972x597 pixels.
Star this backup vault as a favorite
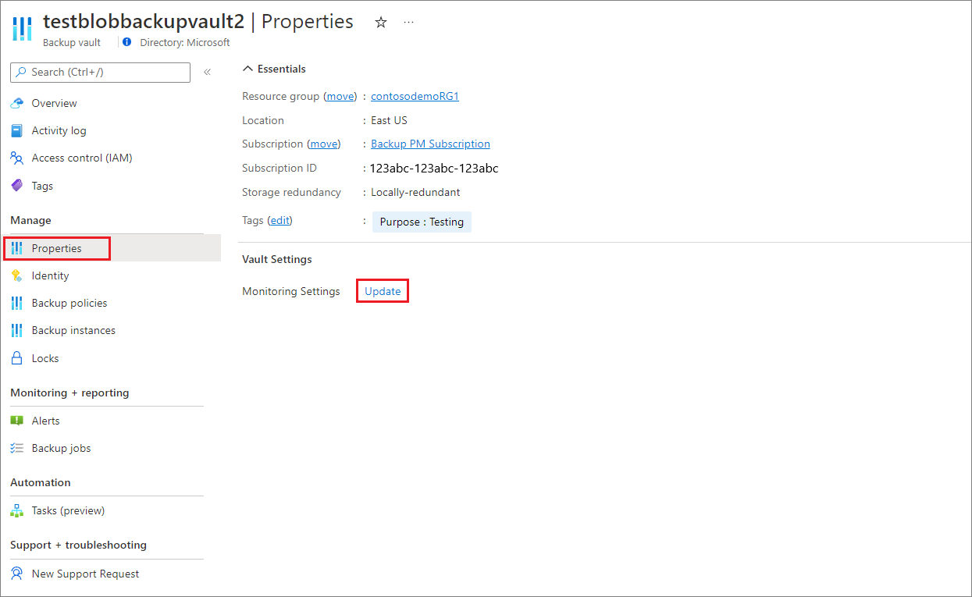pyautogui.click(x=380, y=22)
